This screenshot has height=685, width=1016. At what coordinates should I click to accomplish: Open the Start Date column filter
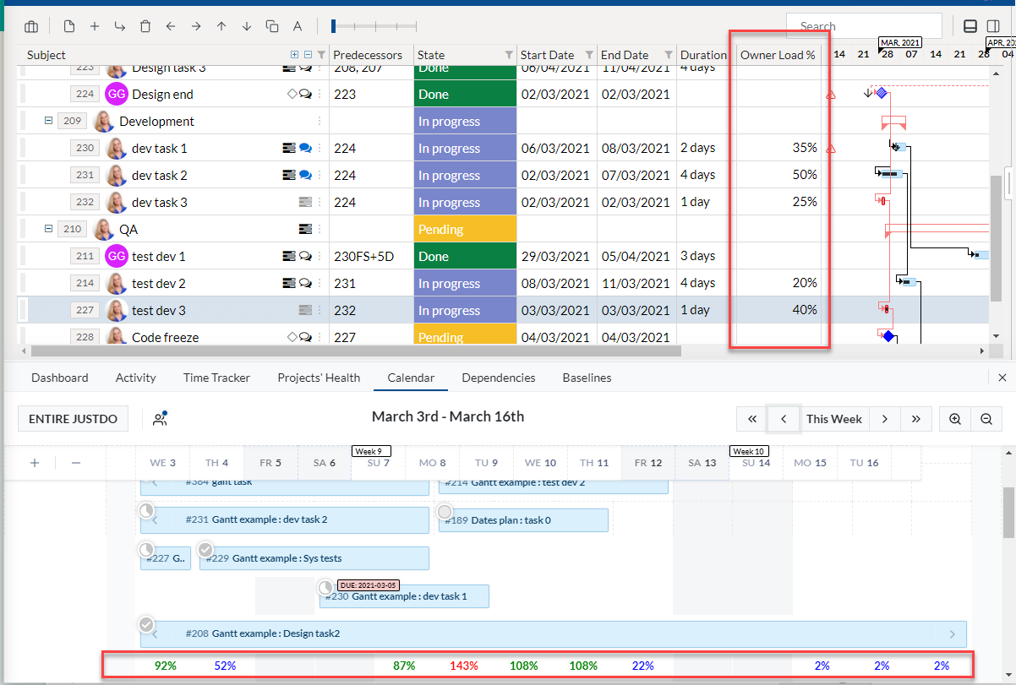(x=589, y=55)
